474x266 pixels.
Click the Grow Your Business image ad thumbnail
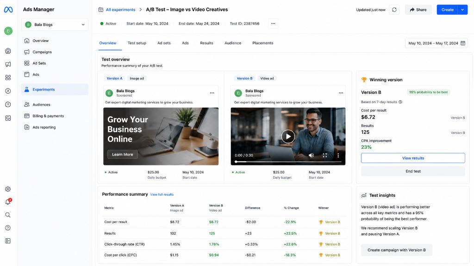click(161, 136)
